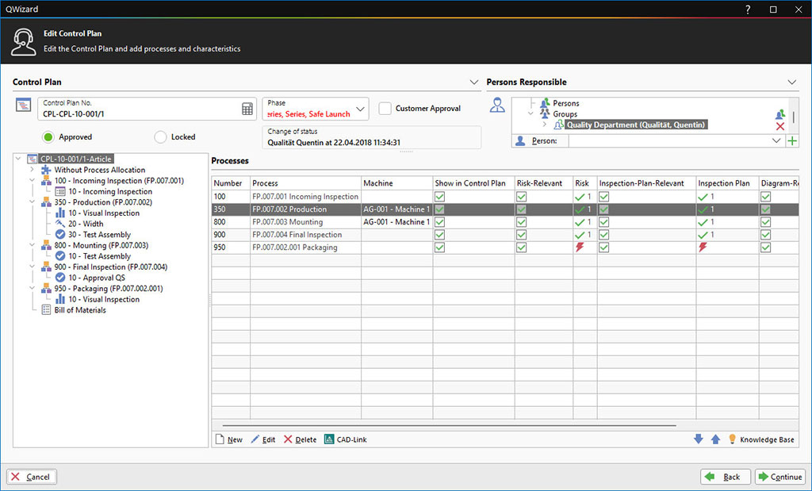The width and height of the screenshot is (812, 491).
Task: Click the green plus icon to add person
Action: pyautogui.click(x=791, y=140)
